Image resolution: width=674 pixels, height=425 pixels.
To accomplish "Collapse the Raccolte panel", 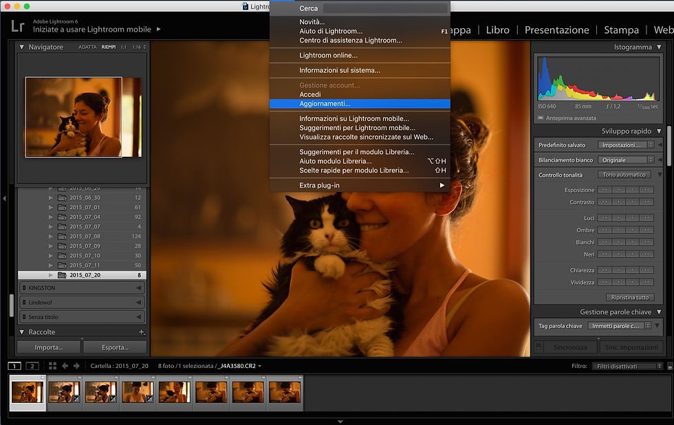I will [21, 331].
